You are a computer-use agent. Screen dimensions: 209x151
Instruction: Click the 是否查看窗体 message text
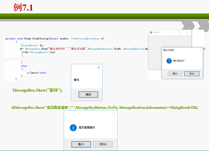tap(87, 128)
